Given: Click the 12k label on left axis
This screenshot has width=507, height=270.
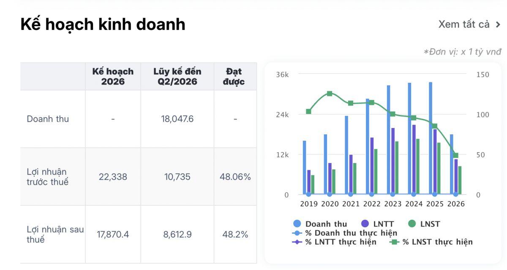Looking at the screenshot, I should (282, 155).
